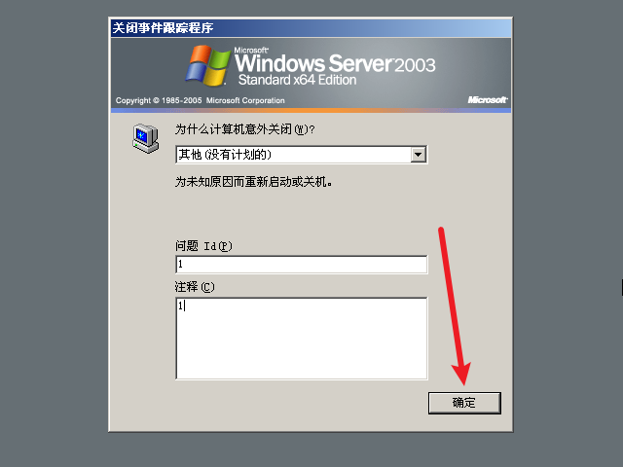The image size is (623, 467).
Task: Click the 关闭事件跟踪程序 title bar
Action: click(311, 28)
